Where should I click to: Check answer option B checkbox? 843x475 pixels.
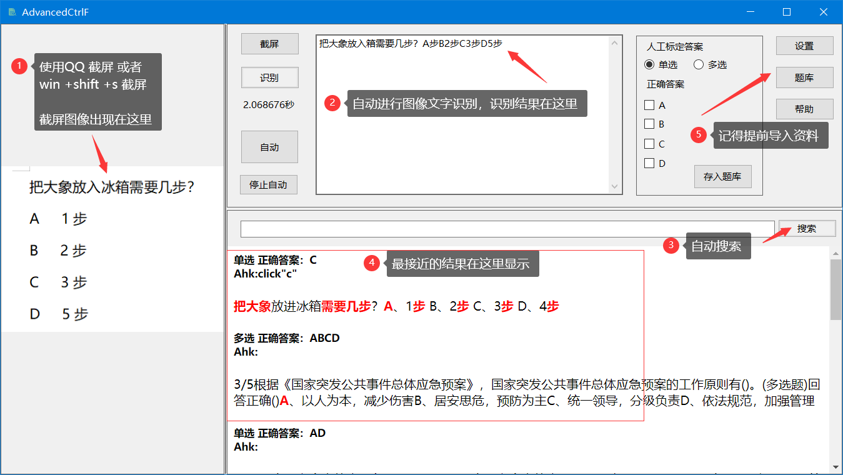point(649,124)
